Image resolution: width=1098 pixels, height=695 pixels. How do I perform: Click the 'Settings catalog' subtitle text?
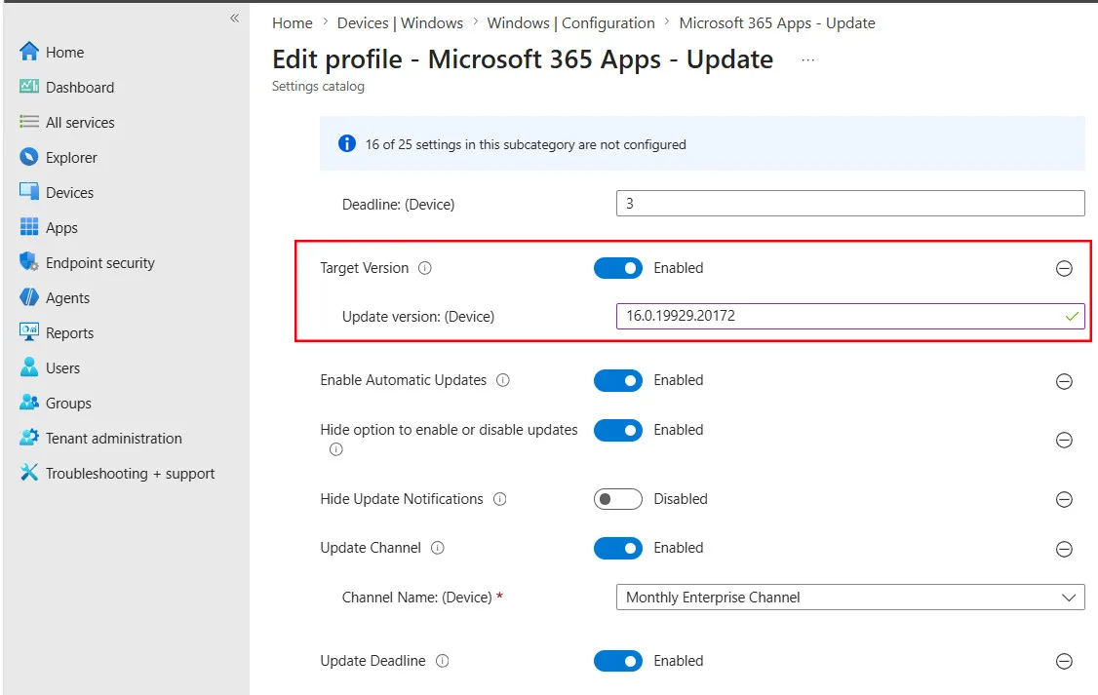click(318, 86)
